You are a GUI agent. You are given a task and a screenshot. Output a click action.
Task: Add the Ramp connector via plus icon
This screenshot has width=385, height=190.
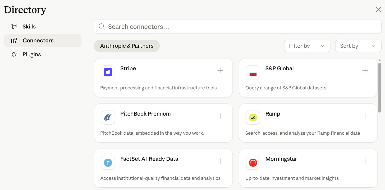365,116
